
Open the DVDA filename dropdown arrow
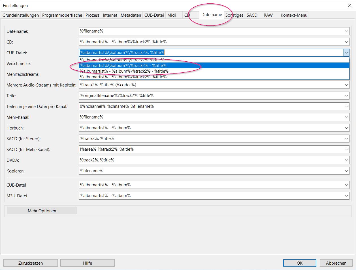(346, 160)
